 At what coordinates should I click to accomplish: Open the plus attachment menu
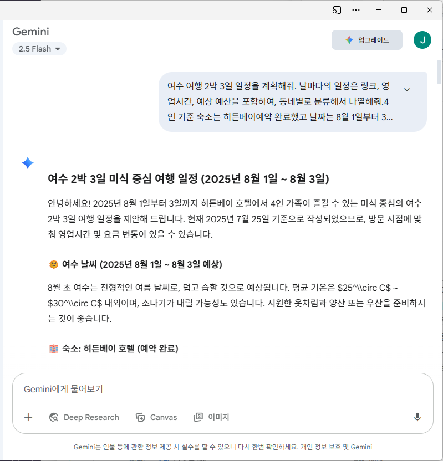pyautogui.click(x=28, y=417)
